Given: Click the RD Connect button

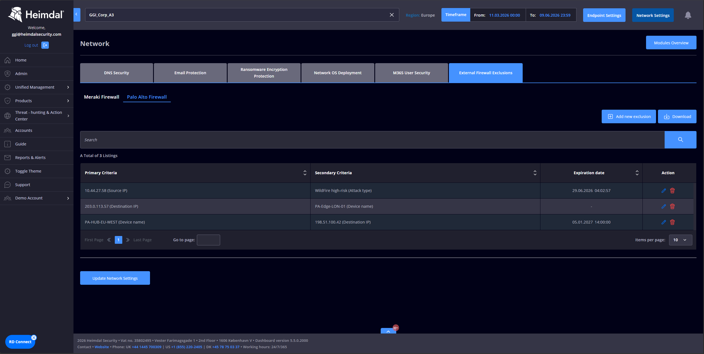Looking at the screenshot, I should click(20, 342).
